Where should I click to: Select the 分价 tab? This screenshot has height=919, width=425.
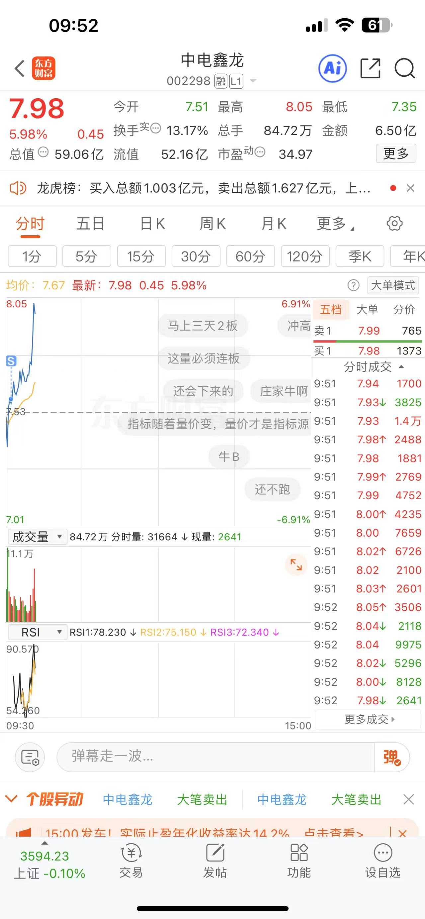coord(404,309)
